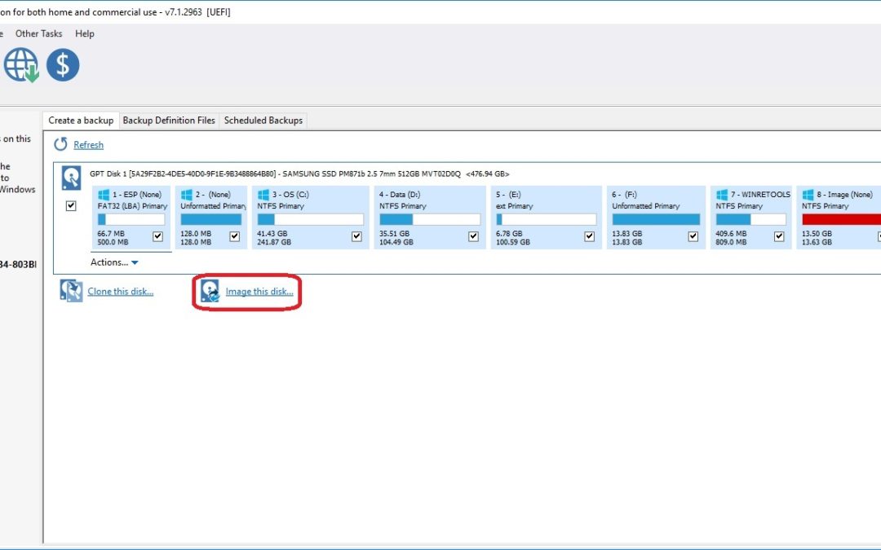
Task: Uncheck the whole GPT Disk 1 checkbox
Action: point(71,206)
